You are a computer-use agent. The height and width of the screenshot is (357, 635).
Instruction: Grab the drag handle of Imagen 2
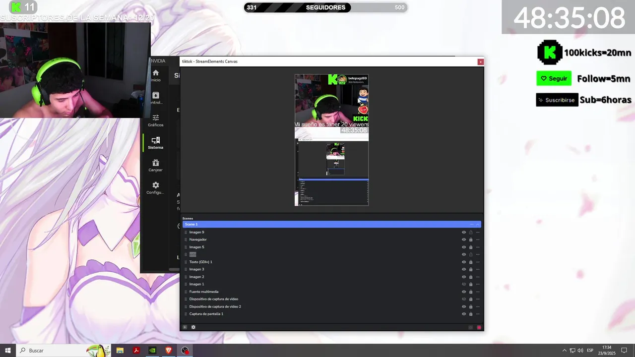click(186, 277)
